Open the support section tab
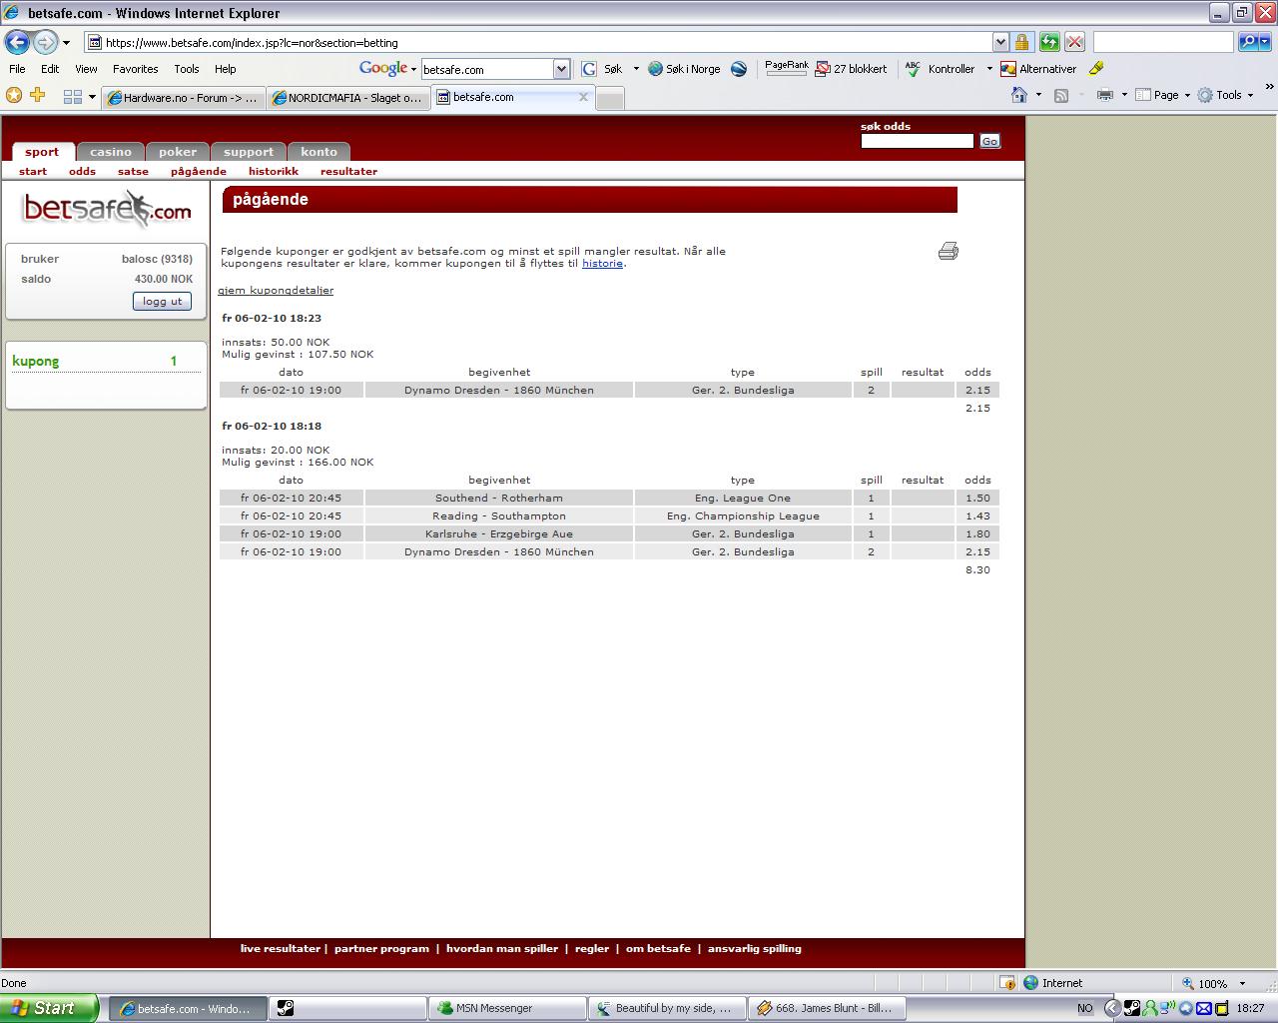The image size is (1278, 1023). point(249,152)
